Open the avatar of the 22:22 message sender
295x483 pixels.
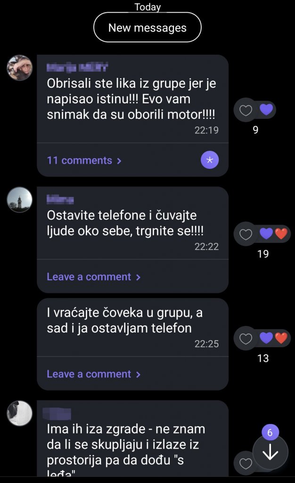click(19, 200)
